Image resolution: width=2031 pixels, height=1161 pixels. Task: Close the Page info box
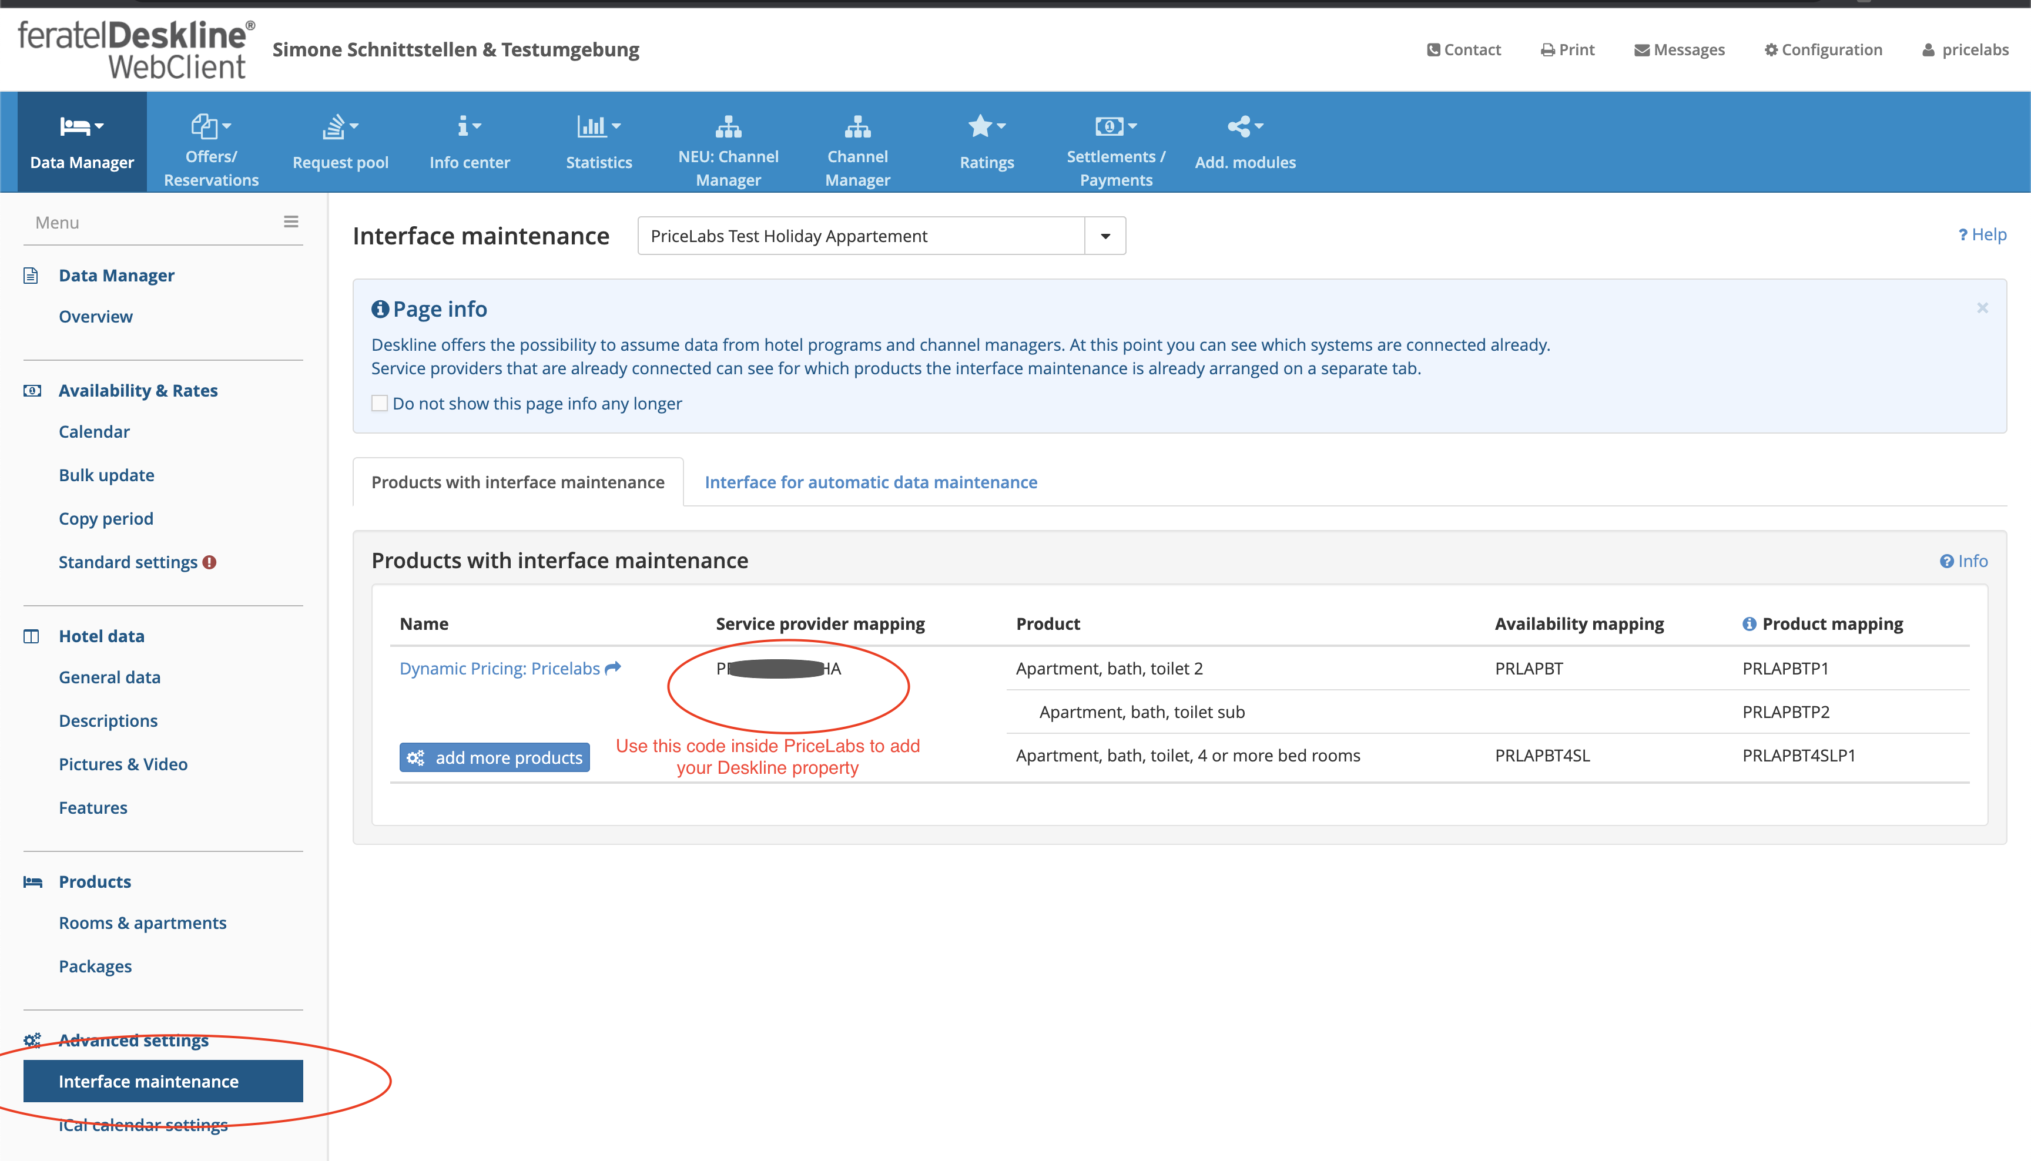(x=1982, y=308)
